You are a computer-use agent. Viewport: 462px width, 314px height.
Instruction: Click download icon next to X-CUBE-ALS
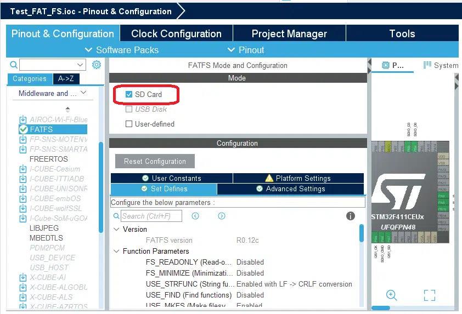tap(22, 297)
